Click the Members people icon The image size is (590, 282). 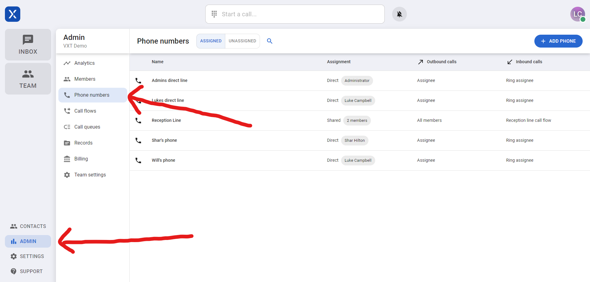point(67,79)
